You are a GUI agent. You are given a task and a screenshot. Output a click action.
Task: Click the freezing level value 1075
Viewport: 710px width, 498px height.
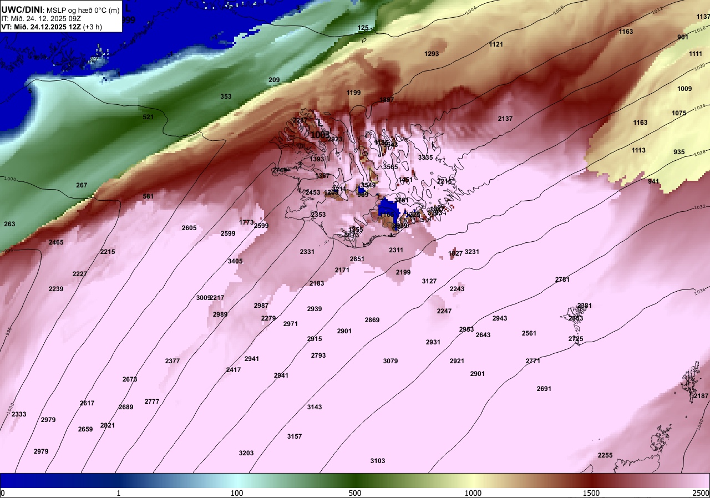679,113
